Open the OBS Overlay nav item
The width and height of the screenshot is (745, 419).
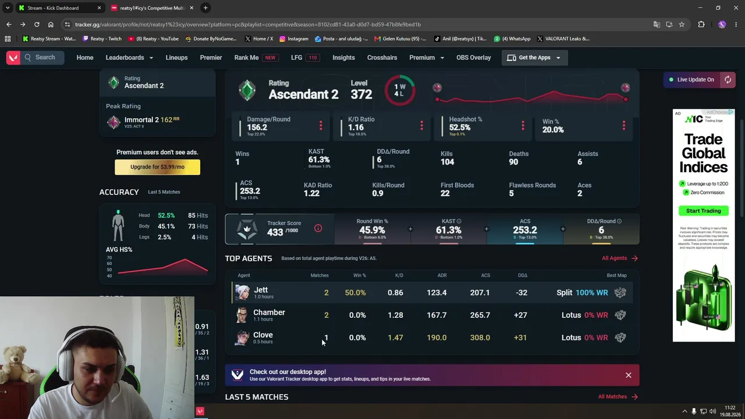[474, 58]
